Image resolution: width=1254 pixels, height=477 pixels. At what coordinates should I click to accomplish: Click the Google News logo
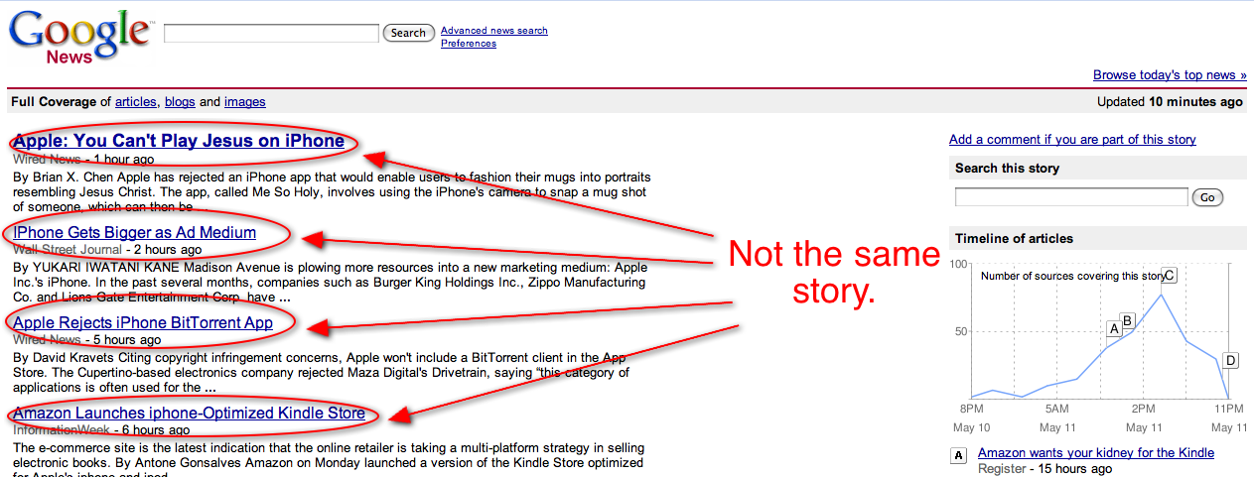click(x=80, y=37)
